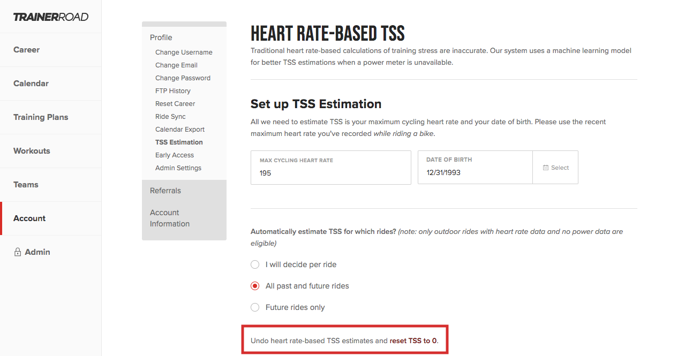Open the date of birth Select picker
685x356 pixels.
(555, 168)
